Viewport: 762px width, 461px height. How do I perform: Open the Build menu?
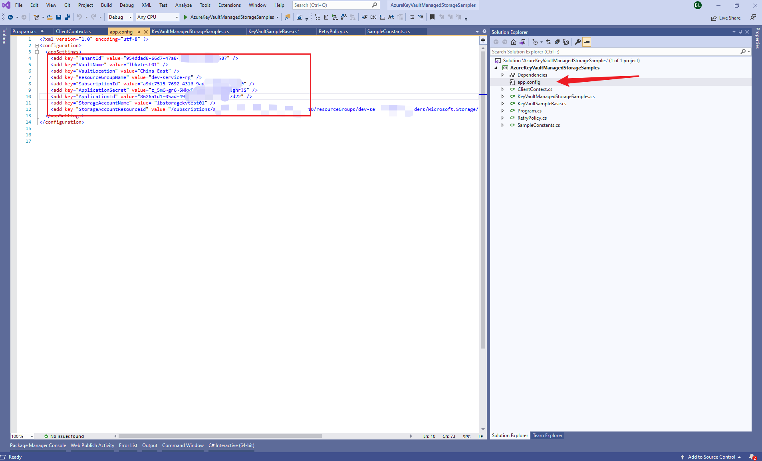tap(106, 5)
